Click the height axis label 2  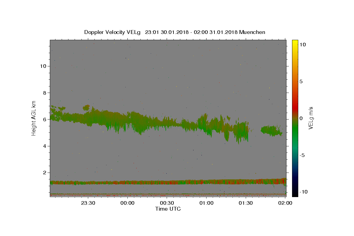tap(44, 173)
